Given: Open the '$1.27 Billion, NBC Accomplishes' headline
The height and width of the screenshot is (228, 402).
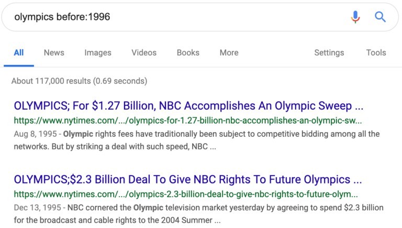Looking at the screenshot, I should [188, 106].
